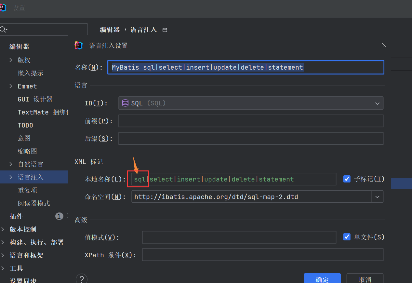This screenshot has height=283, width=412.
Task: Select GUI 设计器 in settings tree
Action: (35, 99)
